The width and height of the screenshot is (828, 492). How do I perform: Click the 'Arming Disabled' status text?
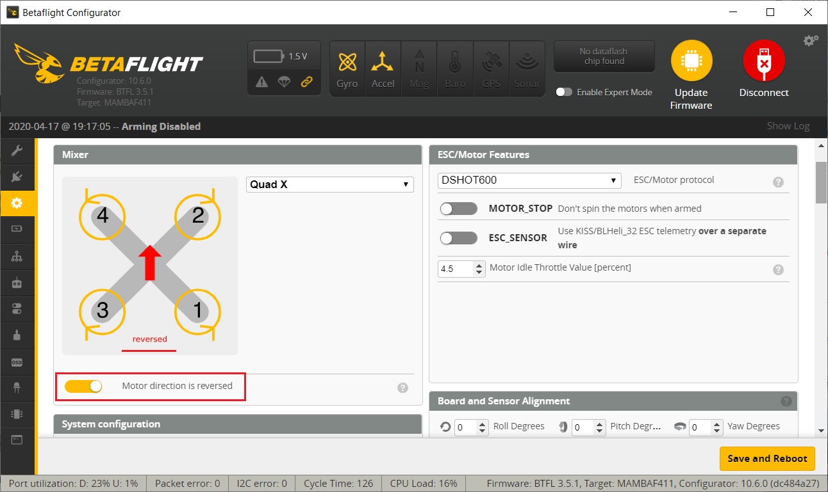point(161,127)
